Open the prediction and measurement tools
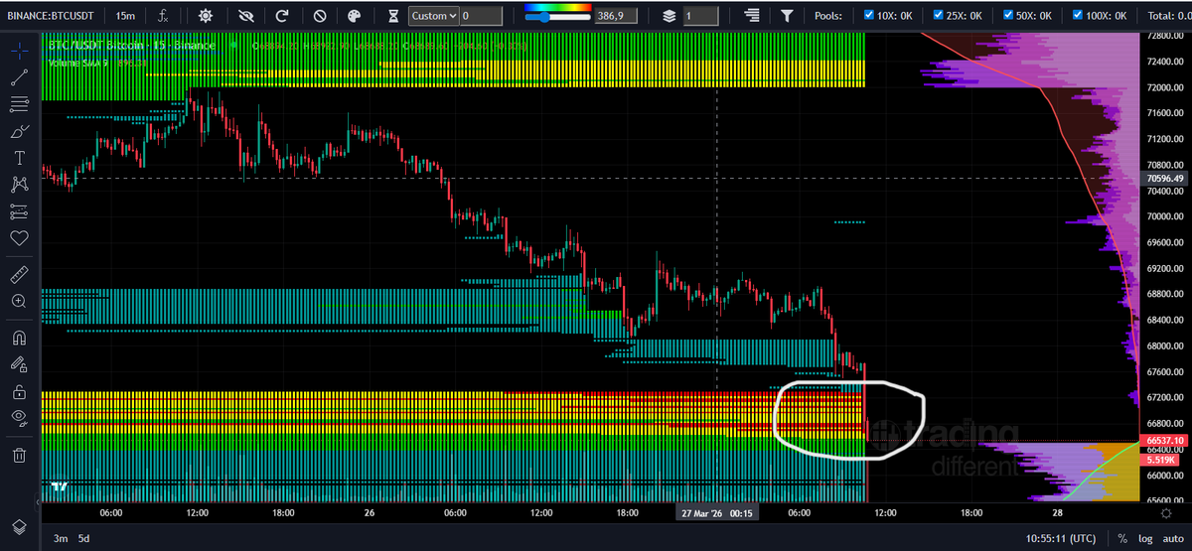The image size is (1192, 551). (19, 211)
